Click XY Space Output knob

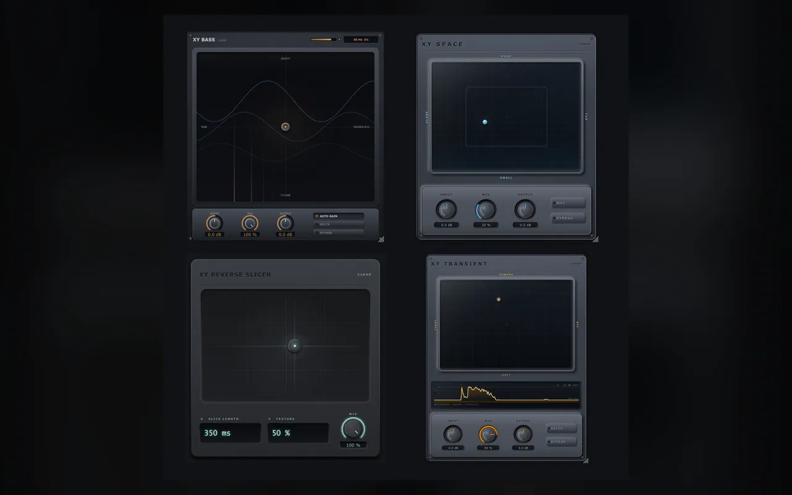(525, 210)
